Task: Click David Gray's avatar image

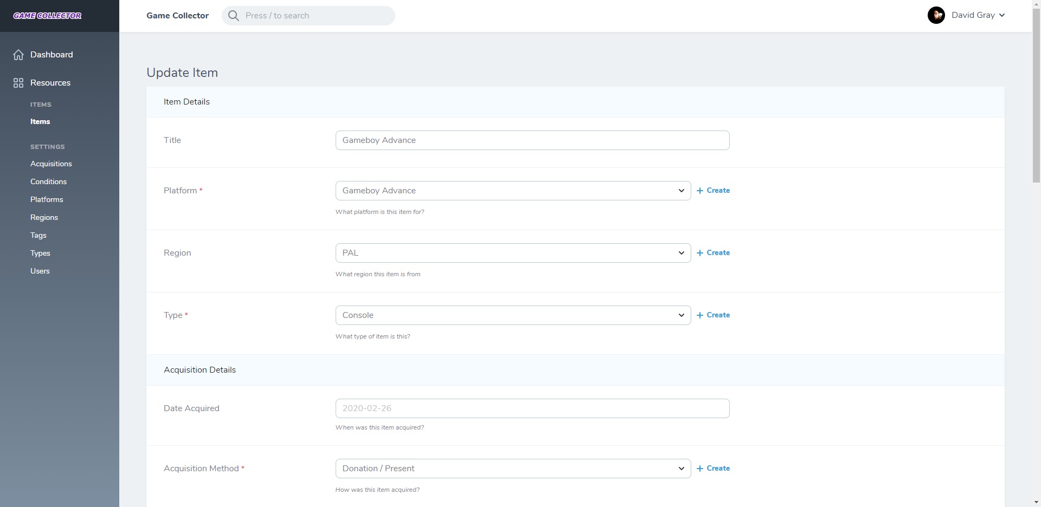Action: [936, 15]
